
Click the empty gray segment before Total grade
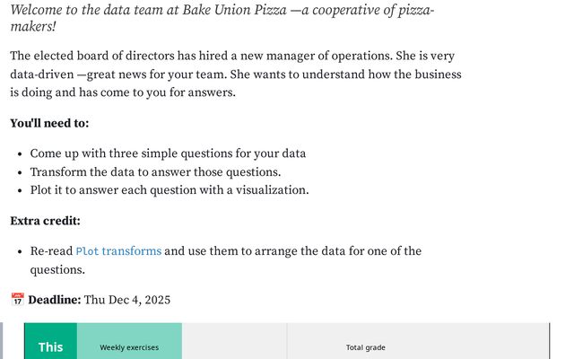coord(234,346)
